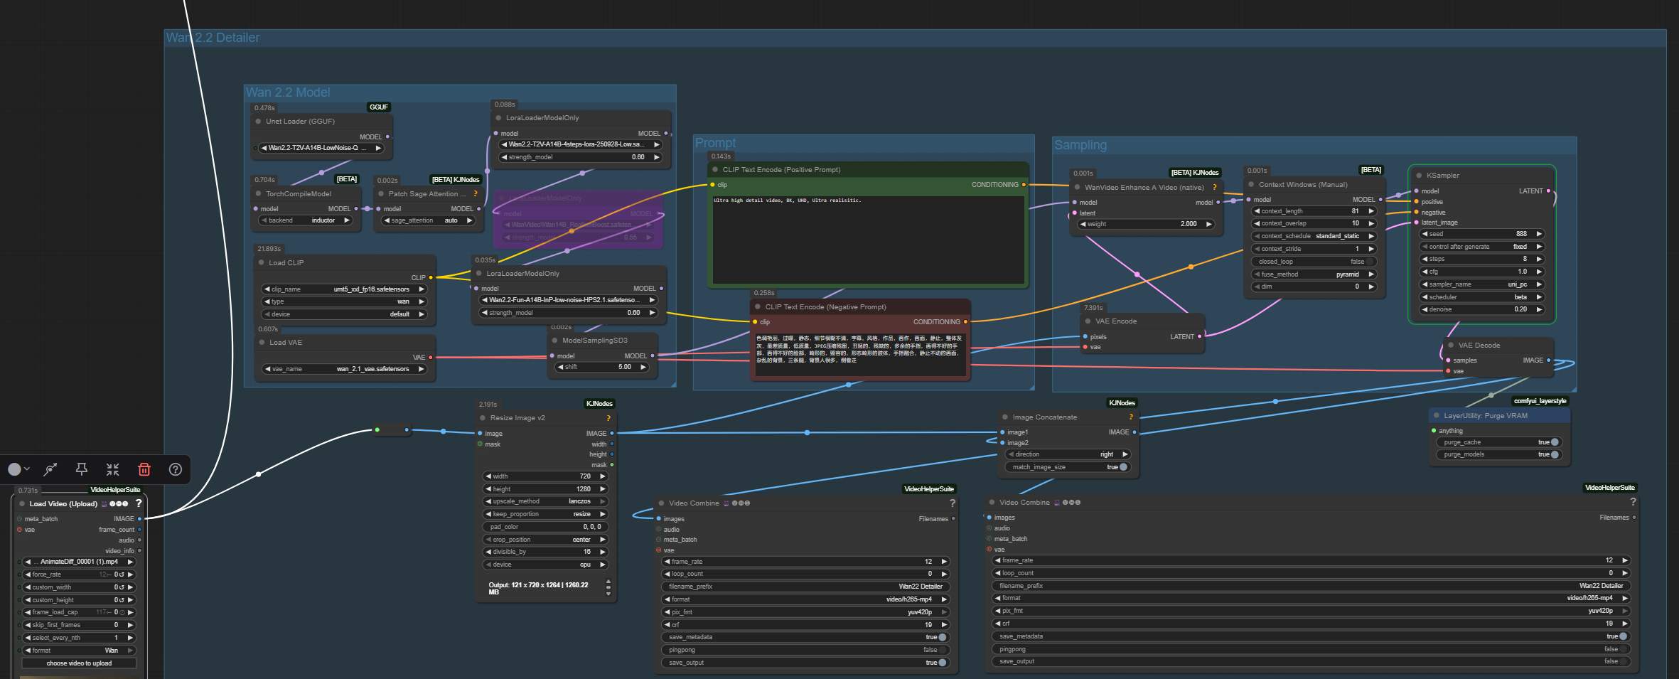Click the green mask output port on Resize Image v2
This screenshot has height=679, width=1679.
(x=612, y=465)
